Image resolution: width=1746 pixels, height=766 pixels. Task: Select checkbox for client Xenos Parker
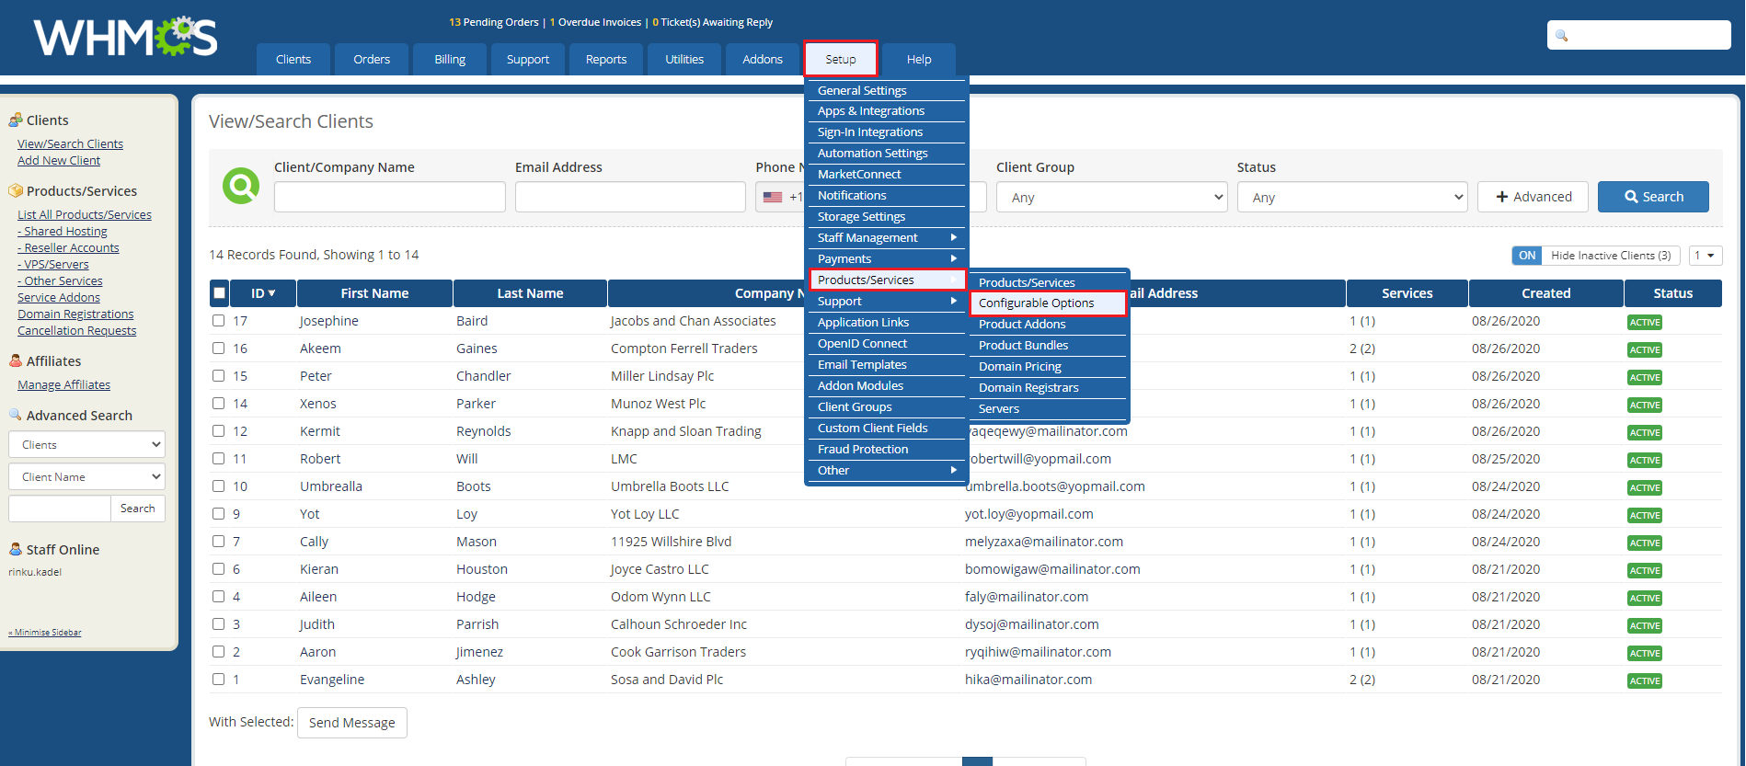point(219,404)
